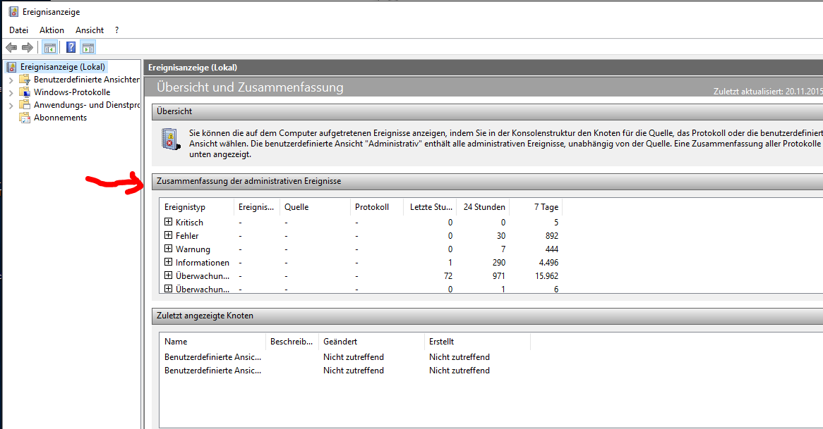Screen dimensions: 823x429
Task: Click the 971 value in 24 Stunden column
Action: 498,276
